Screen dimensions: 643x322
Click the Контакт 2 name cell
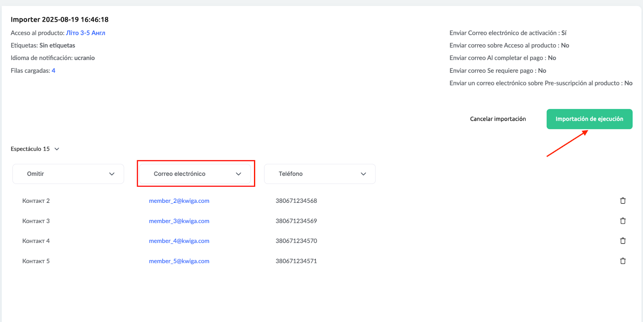36,201
